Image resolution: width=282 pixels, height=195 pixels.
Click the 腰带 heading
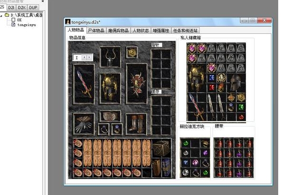(x=219, y=126)
